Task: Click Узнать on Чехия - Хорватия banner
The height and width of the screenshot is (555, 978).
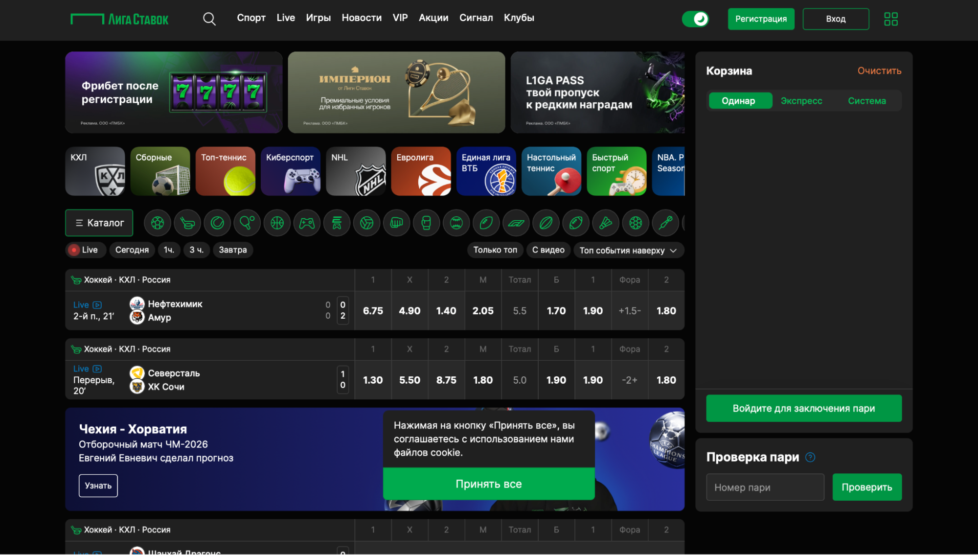Action: [98, 486]
